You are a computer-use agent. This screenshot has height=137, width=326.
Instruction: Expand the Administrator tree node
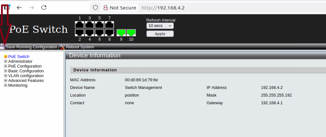(x=5, y=61)
